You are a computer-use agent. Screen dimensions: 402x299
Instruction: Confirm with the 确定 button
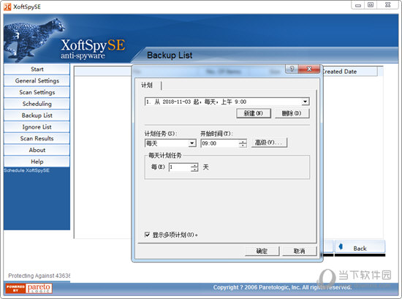coord(262,251)
